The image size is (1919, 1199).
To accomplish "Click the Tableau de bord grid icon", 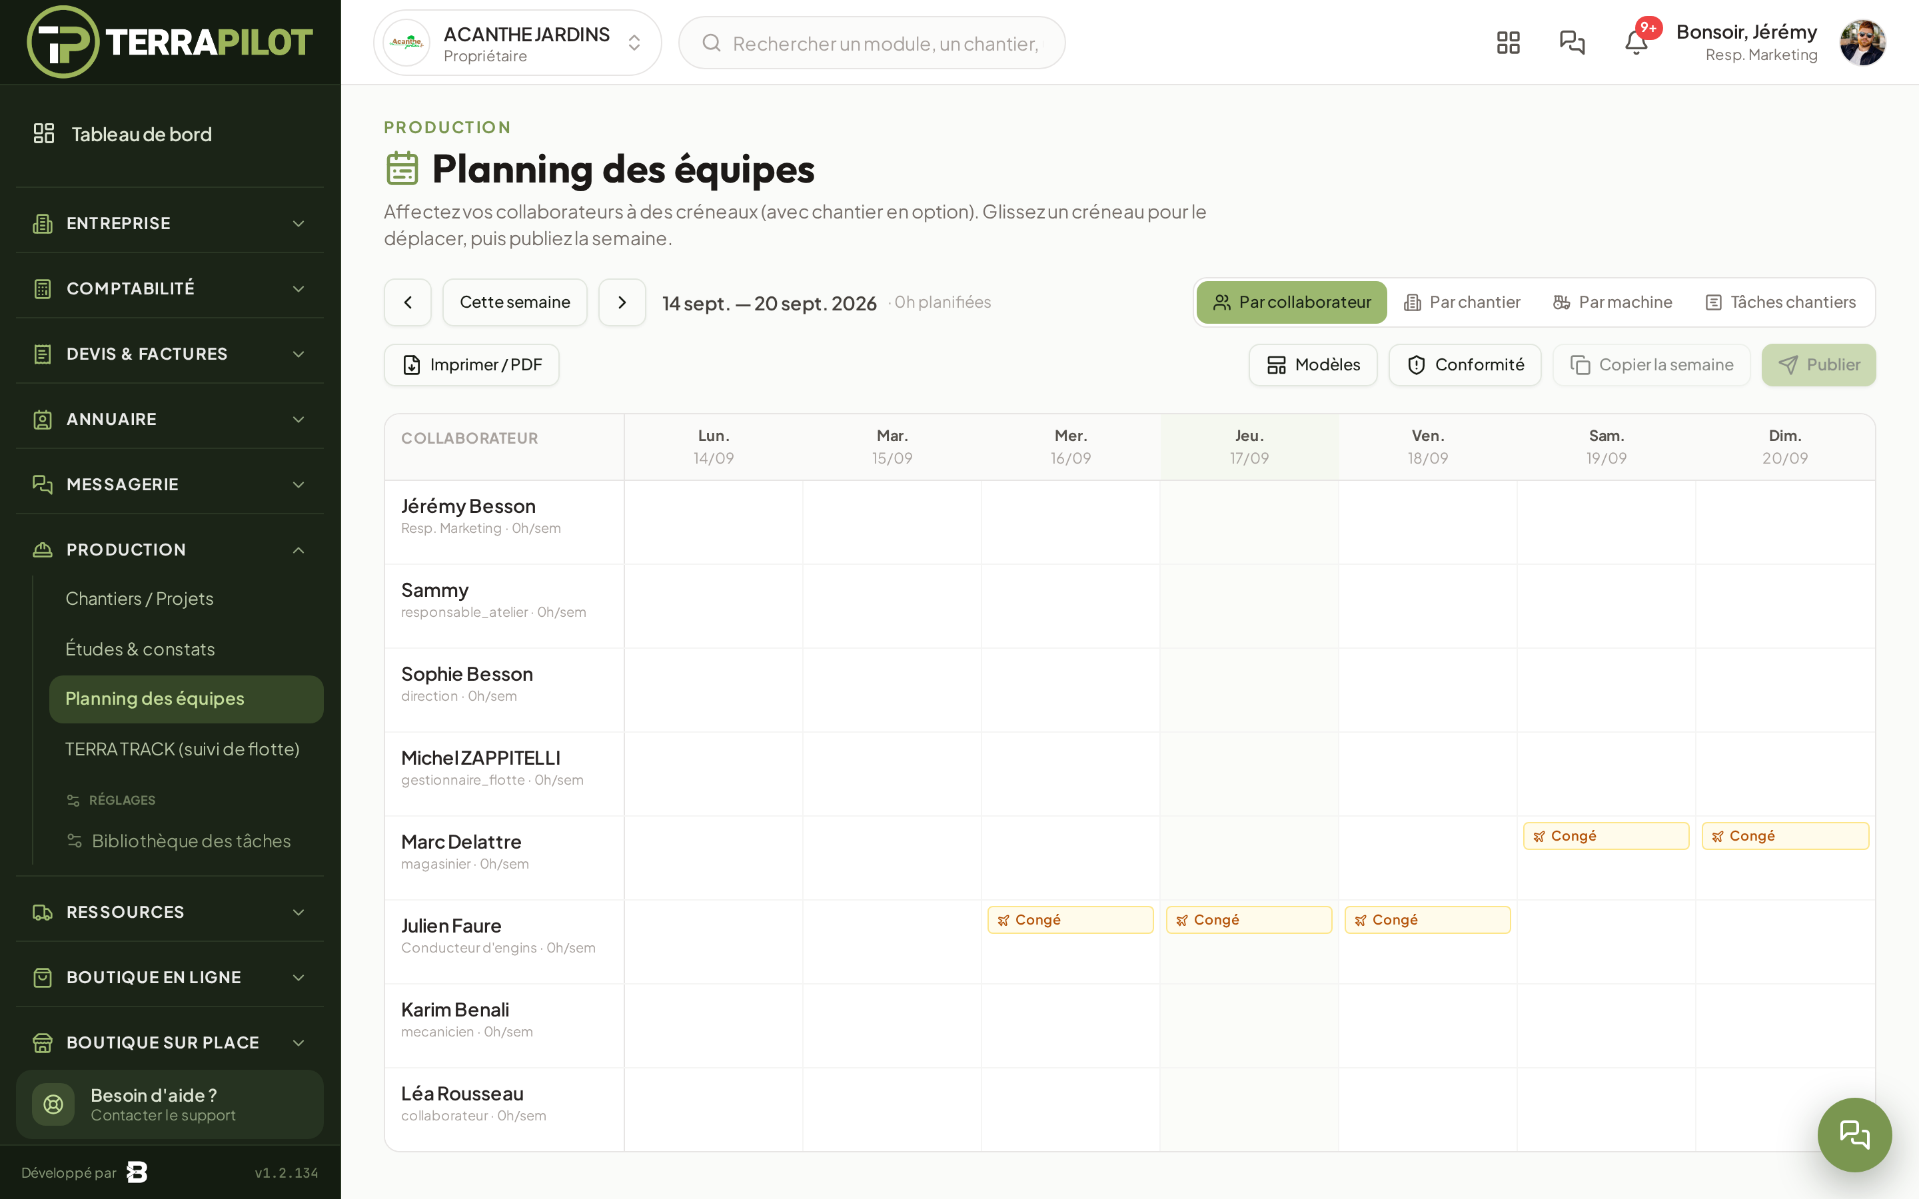I will 43,133.
